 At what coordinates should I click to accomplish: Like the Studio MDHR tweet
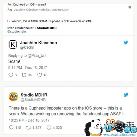(49, 128)
